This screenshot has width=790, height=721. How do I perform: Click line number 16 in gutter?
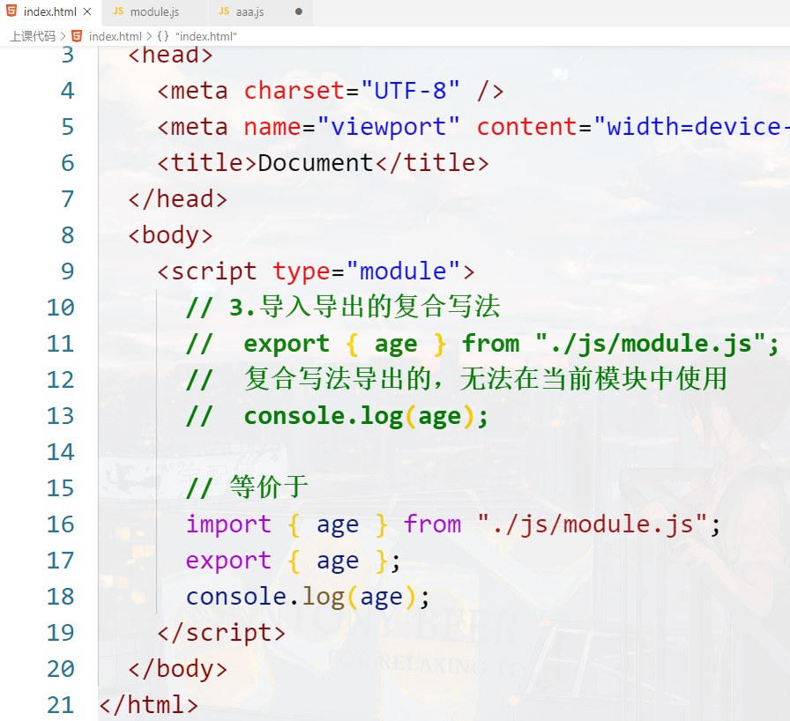click(61, 524)
